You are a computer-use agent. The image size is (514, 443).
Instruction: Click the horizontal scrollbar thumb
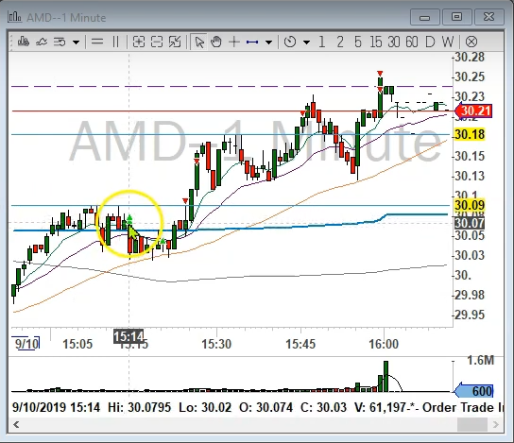pyautogui.click(x=472, y=425)
